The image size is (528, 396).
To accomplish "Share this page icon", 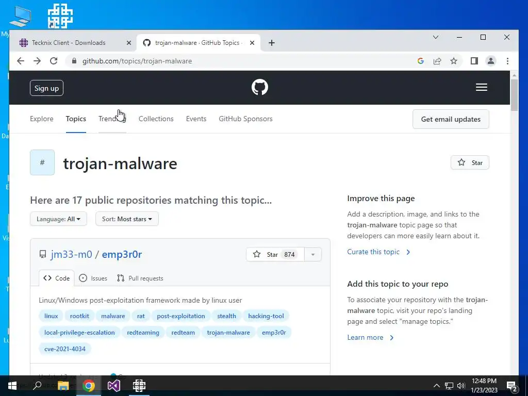I will pos(437,61).
